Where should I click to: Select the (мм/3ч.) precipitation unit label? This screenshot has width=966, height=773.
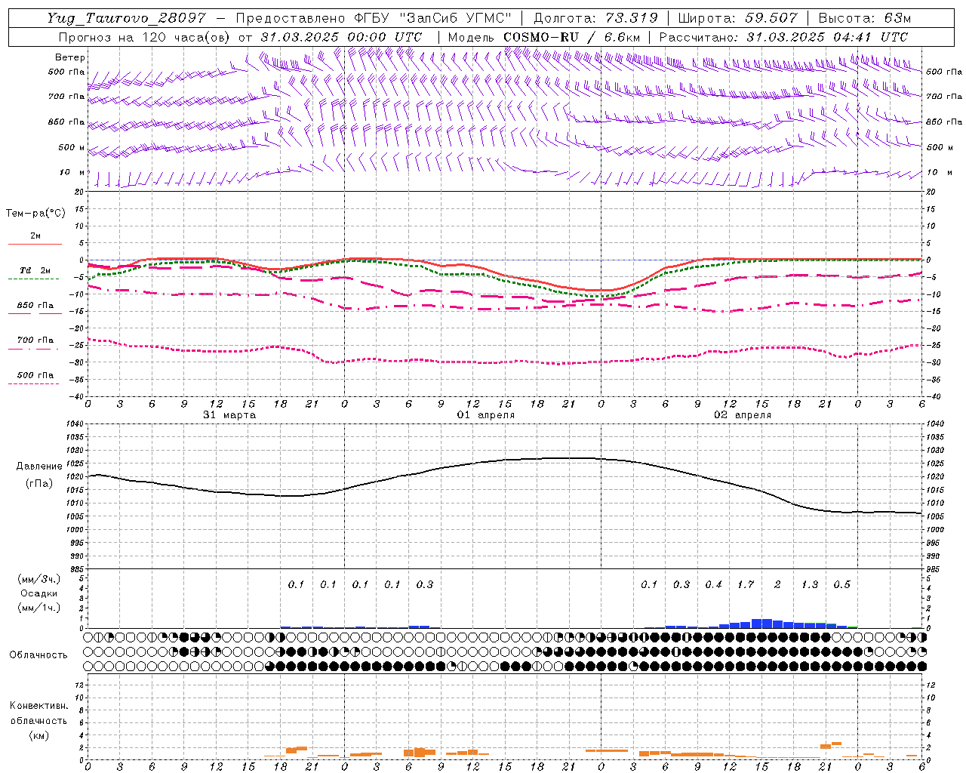(39, 580)
